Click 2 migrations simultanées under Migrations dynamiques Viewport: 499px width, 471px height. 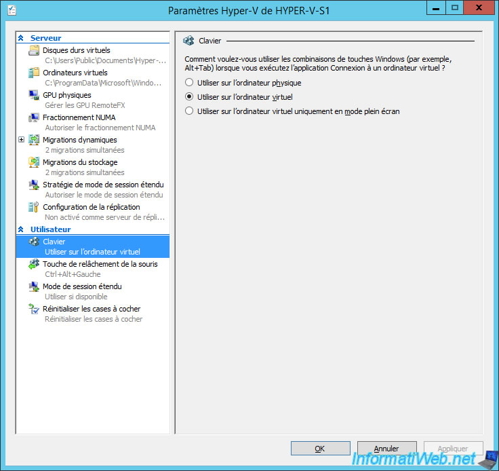[x=85, y=150]
